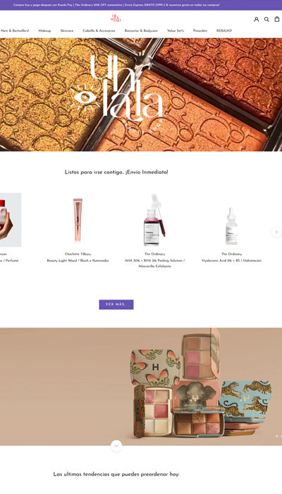Click the small Uh Lala header logo
This screenshot has width=282, height=494.
tap(116, 18)
